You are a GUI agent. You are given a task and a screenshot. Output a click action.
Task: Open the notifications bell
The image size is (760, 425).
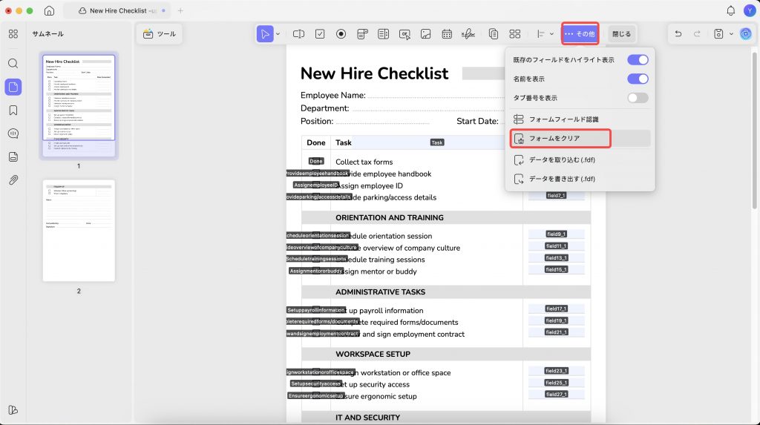pyautogui.click(x=731, y=10)
